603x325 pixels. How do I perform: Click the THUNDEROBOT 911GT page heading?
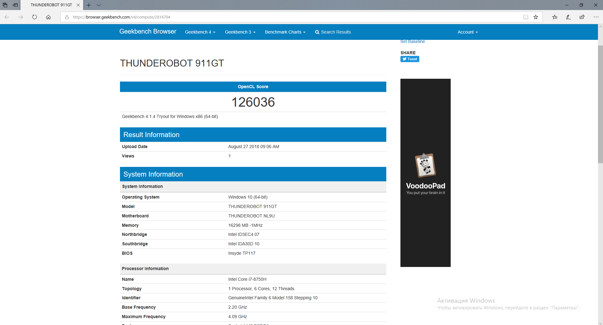tap(172, 63)
